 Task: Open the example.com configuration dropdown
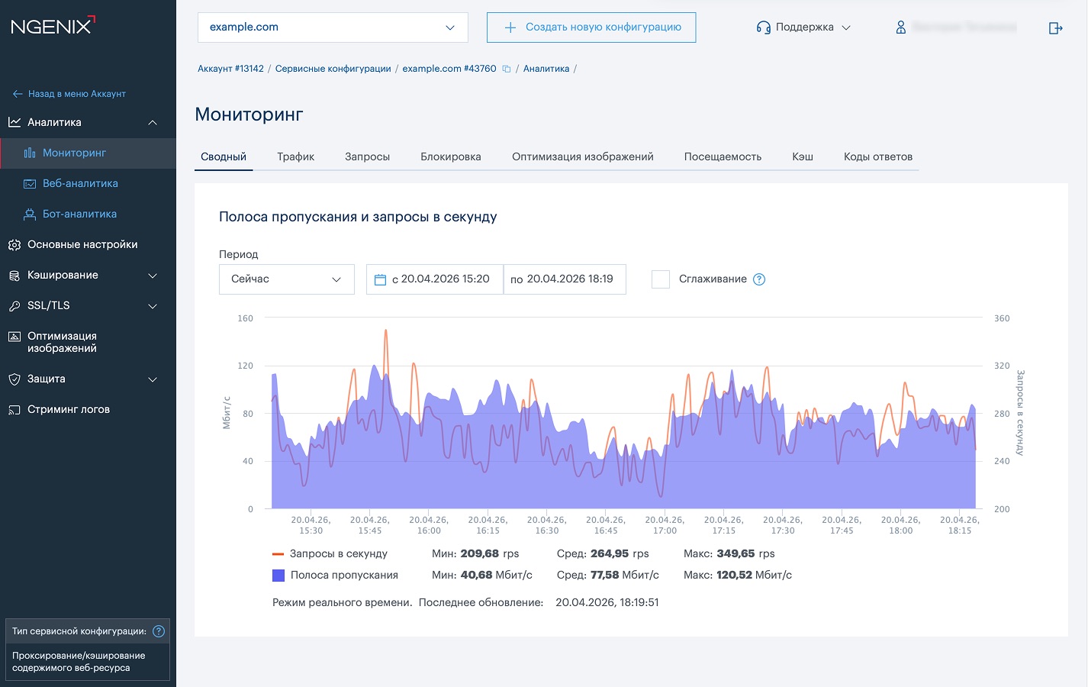click(x=332, y=27)
